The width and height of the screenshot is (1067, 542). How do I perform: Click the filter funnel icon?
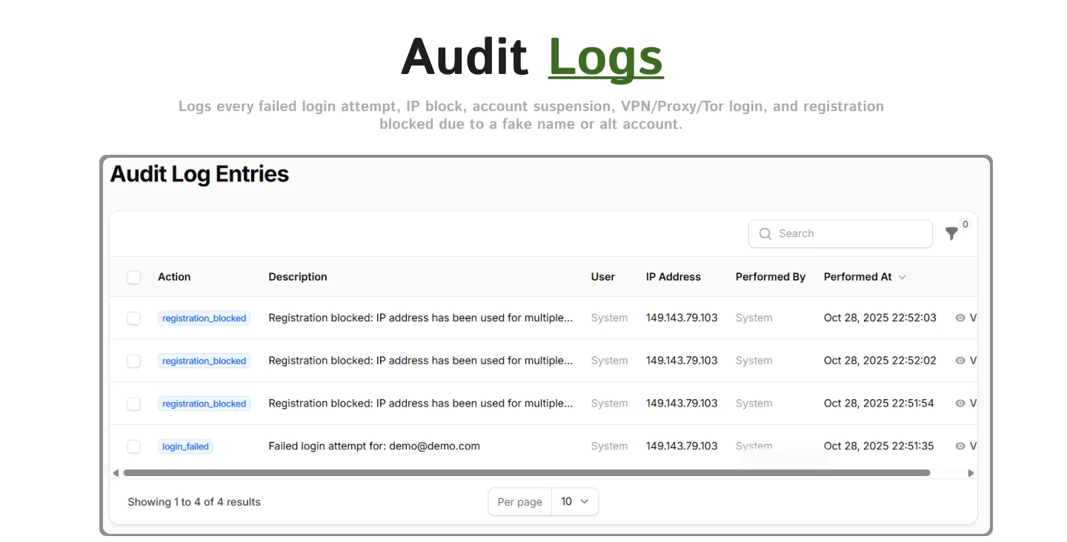pyautogui.click(x=952, y=234)
